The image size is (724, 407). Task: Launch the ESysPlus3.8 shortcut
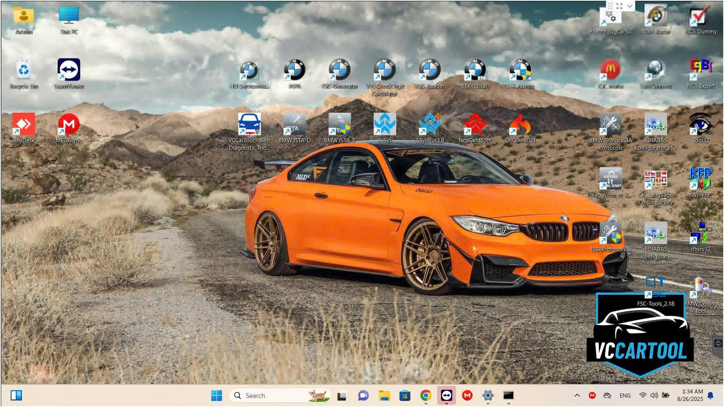pyautogui.click(x=430, y=125)
